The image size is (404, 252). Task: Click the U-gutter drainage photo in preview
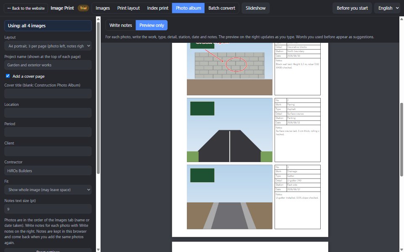(x=230, y=197)
